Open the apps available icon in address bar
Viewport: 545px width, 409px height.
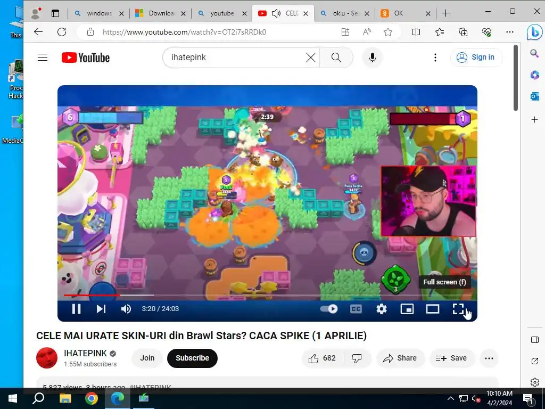tap(345, 32)
